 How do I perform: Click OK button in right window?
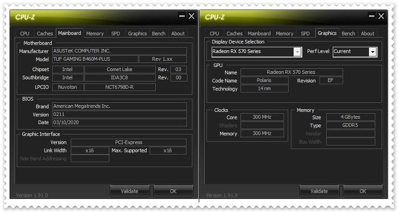[363, 191]
